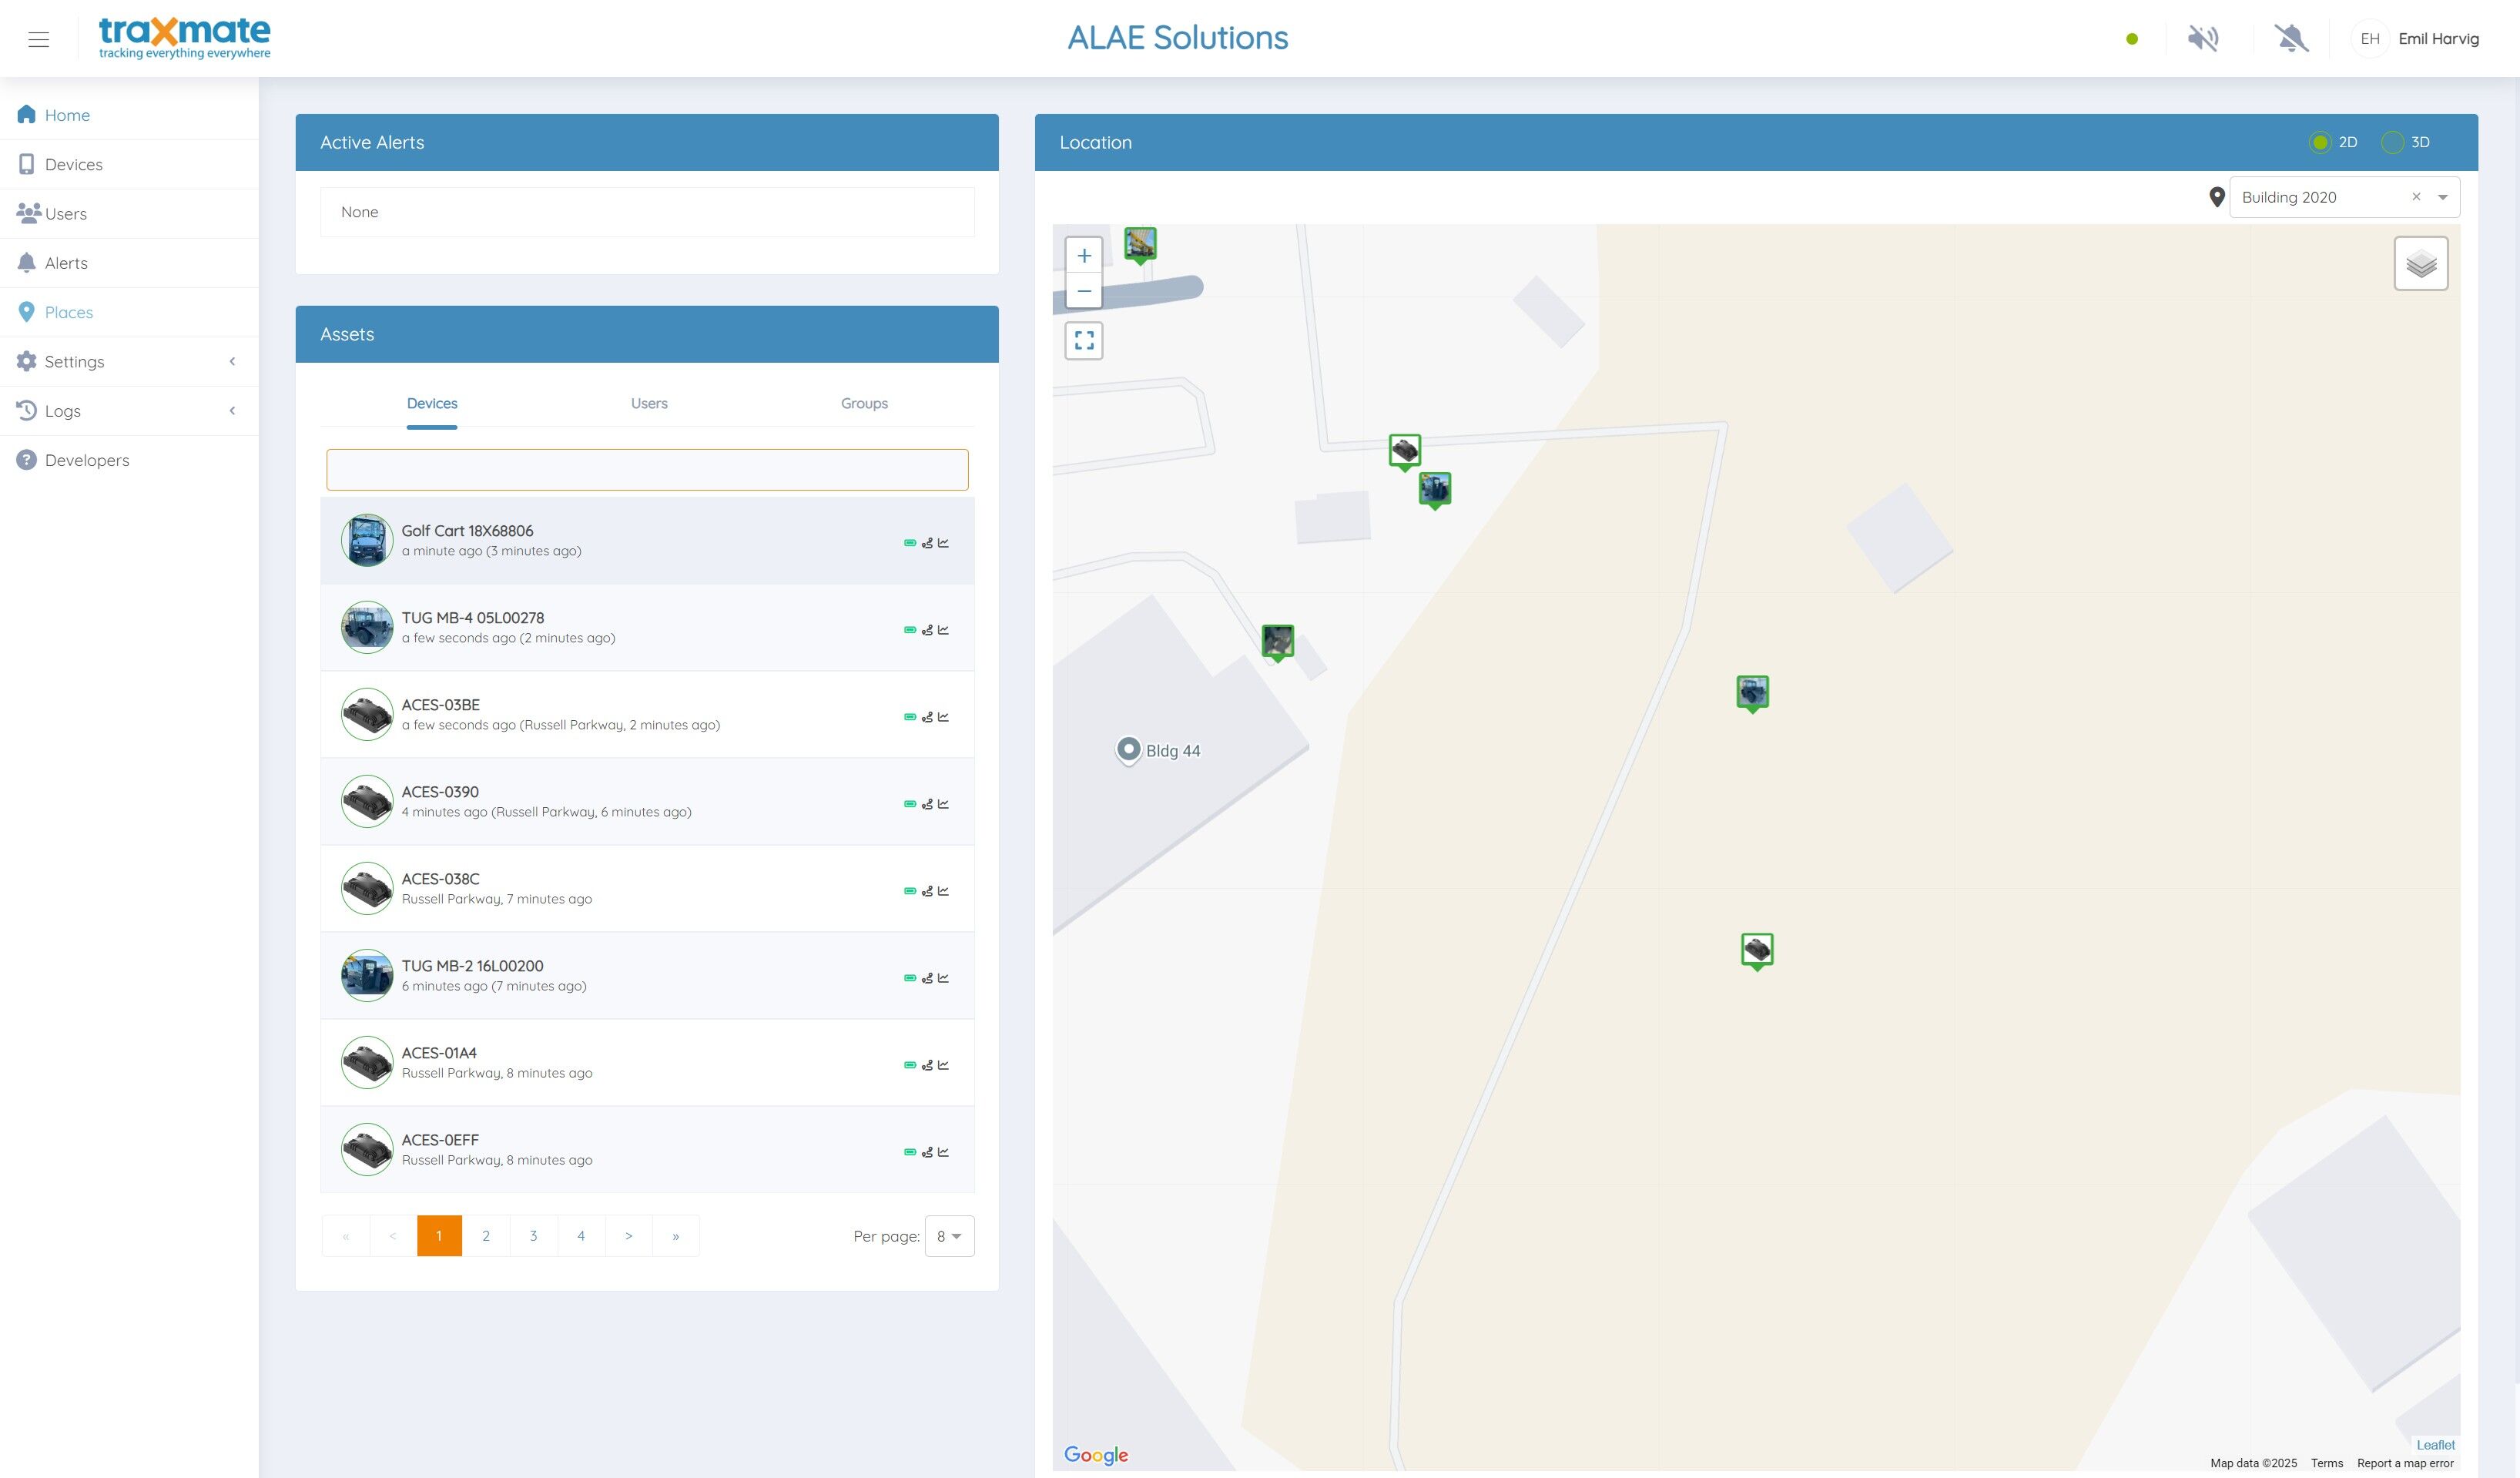Click battery icon for ACES-03BE
This screenshot has height=1478, width=2520.
coord(910,717)
